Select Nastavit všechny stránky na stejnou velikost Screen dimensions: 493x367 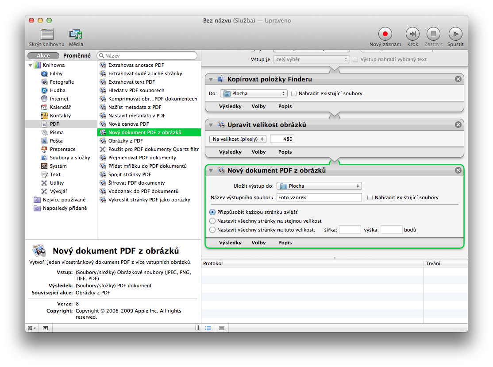[x=213, y=221]
